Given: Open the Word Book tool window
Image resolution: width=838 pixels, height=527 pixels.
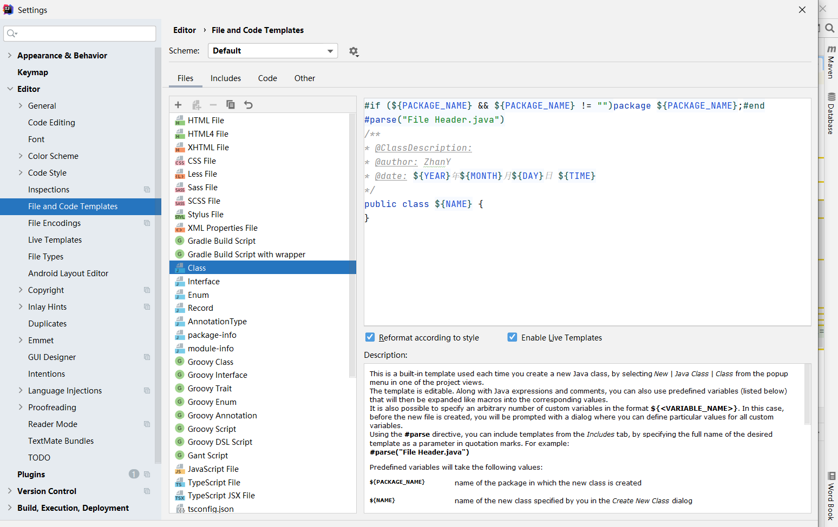Looking at the screenshot, I should [x=831, y=496].
